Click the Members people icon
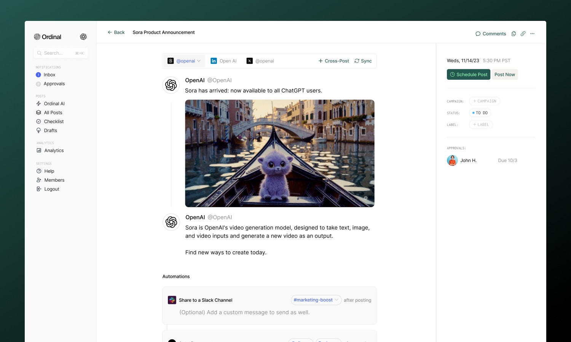 coord(39,180)
